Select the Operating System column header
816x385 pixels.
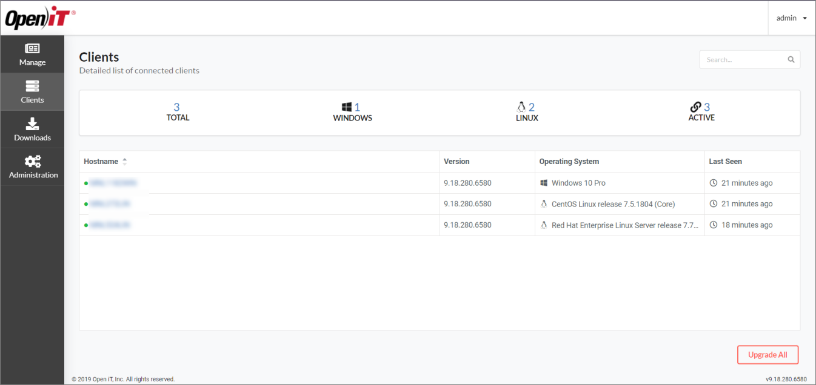tap(569, 161)
